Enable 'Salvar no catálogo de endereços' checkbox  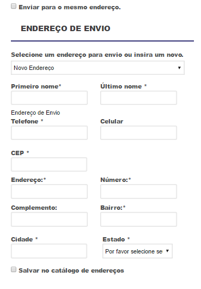(14, 269)
